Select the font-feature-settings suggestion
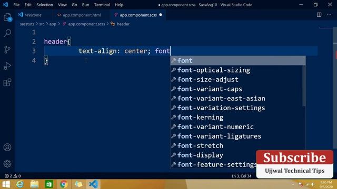The image size is (337, 189). (213, 164)
